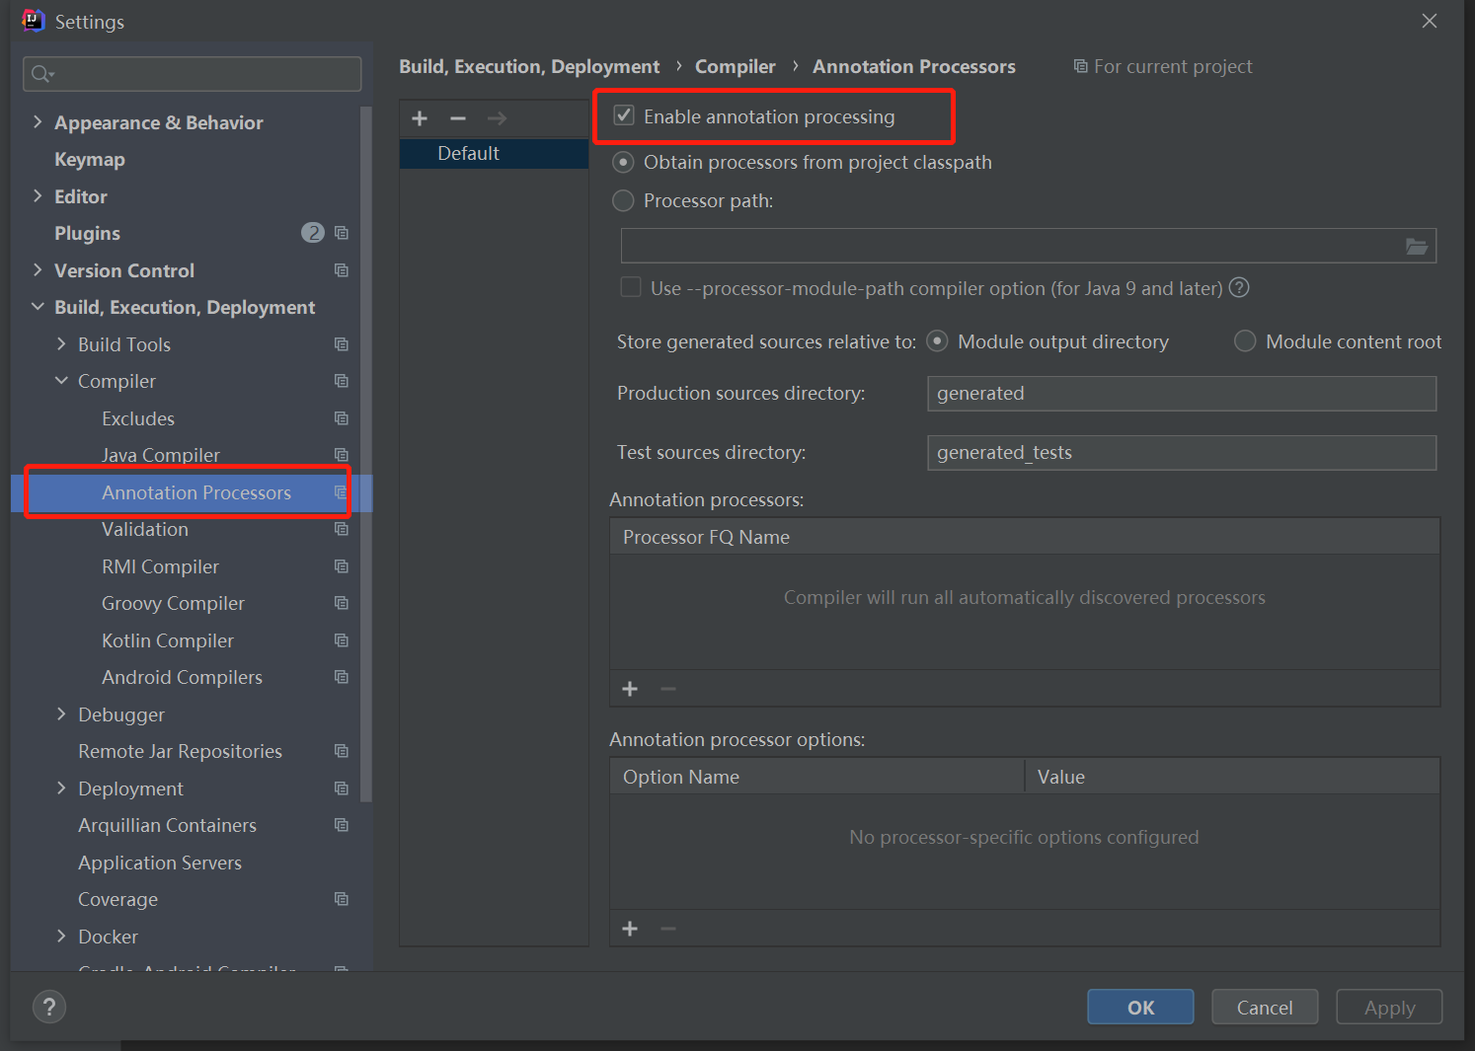Expand the Editor settings node
This screenshot has width=1475, height=1051.
pos(38,196)
